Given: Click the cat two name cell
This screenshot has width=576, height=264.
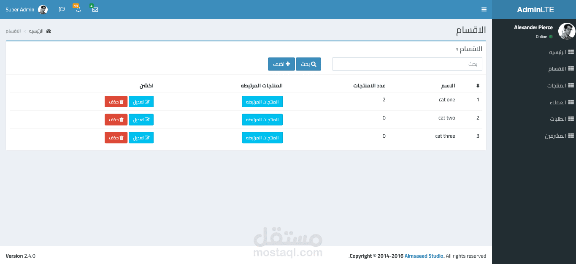Looking at the screenshot, I should (x=446, y=118).
